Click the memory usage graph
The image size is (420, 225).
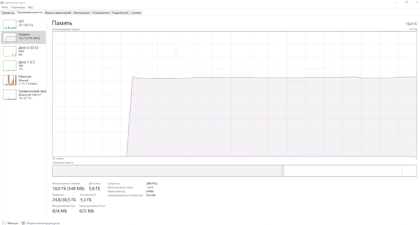coord(234,94)
